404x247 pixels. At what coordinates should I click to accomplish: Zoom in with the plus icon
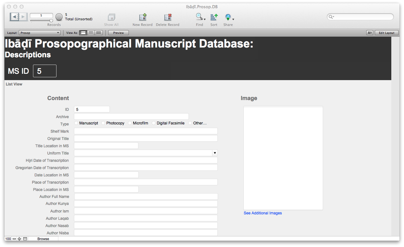(19, 239)
